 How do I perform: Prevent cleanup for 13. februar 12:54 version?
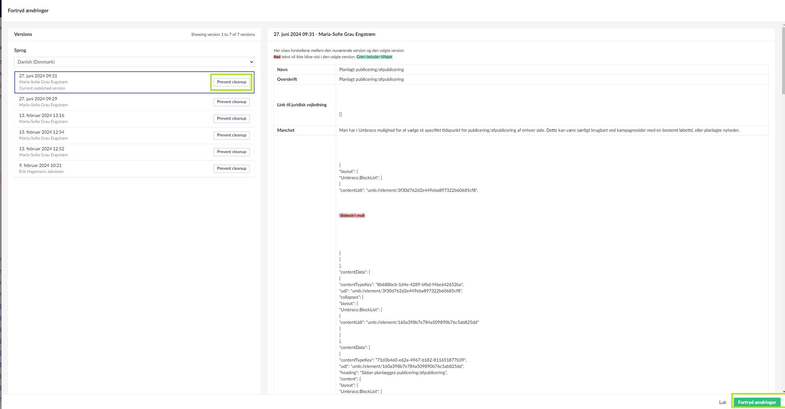tap(232, 135)
